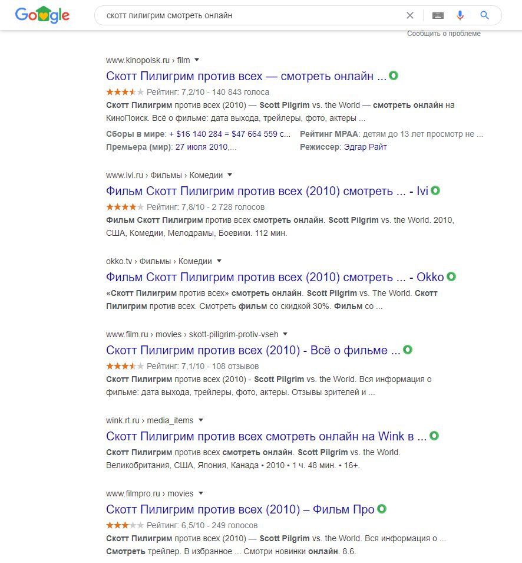
Task: Click green circle icon next to Kinopoisk result
Action: 394,76
